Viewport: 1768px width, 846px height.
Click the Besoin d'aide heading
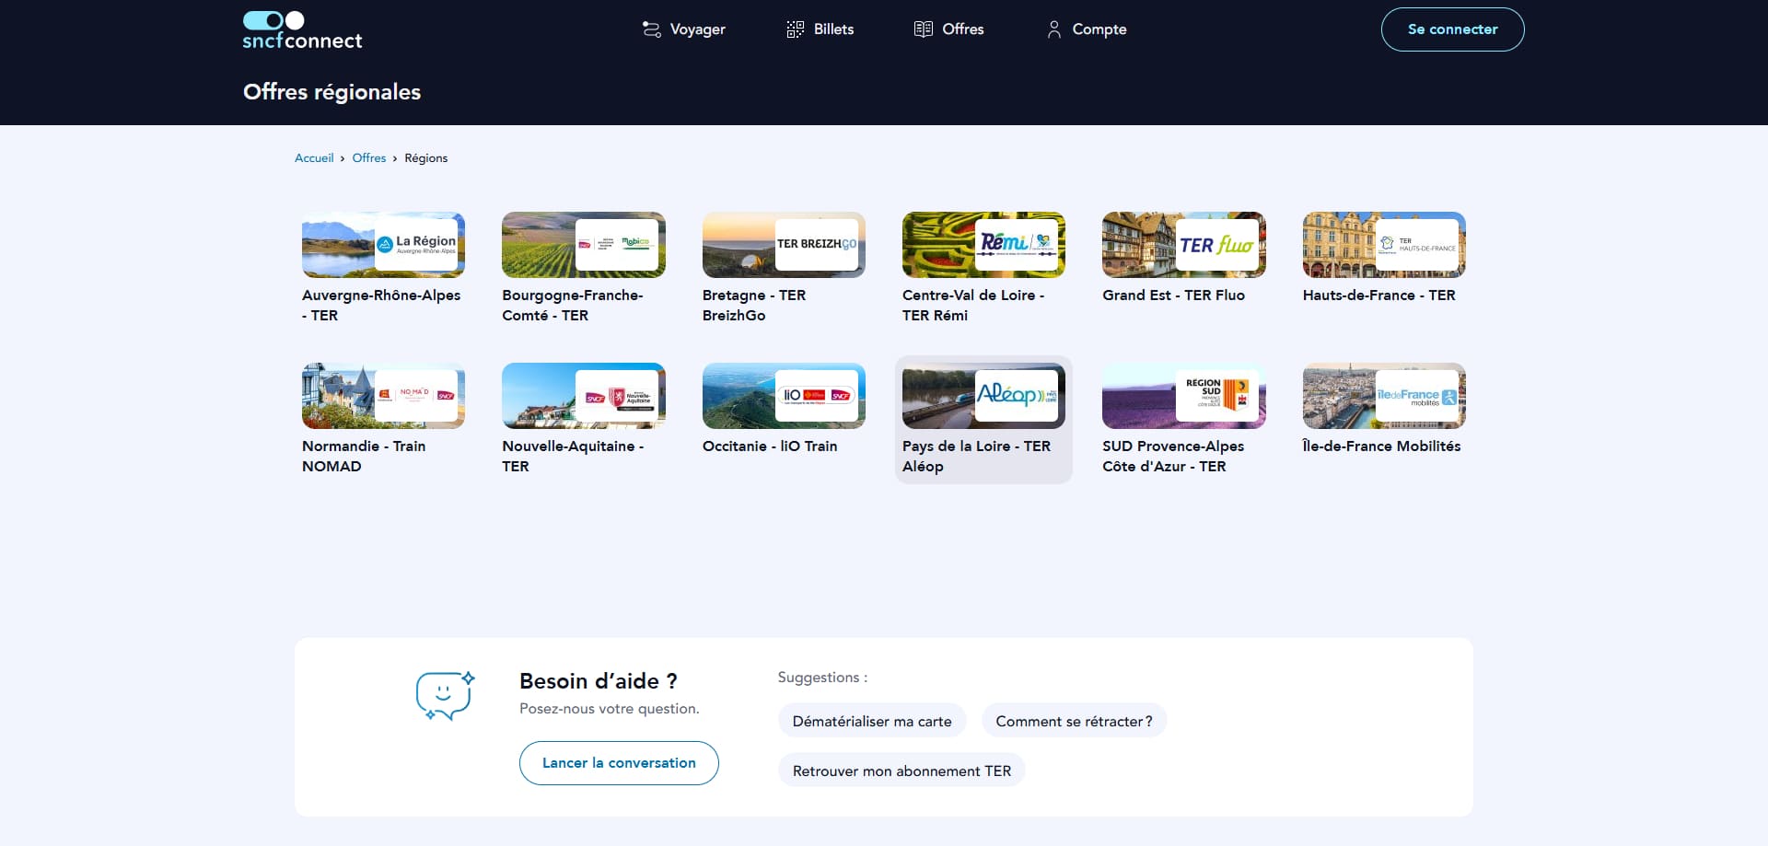tap(599, 681)
